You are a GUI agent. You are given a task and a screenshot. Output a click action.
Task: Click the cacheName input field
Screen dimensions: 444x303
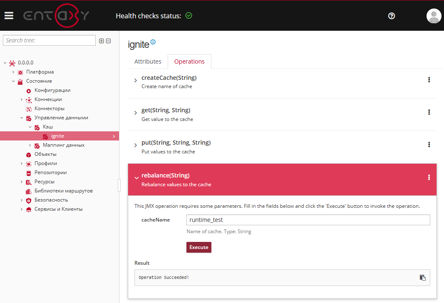point(308,220)
